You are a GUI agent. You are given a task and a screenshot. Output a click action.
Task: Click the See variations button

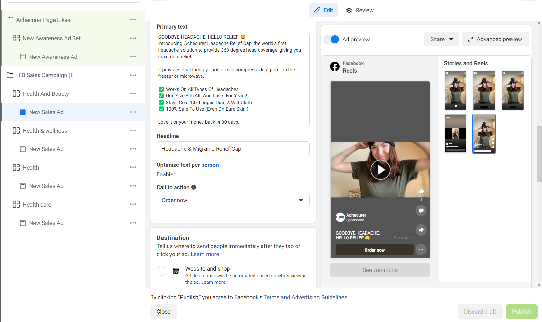(380, 270)
